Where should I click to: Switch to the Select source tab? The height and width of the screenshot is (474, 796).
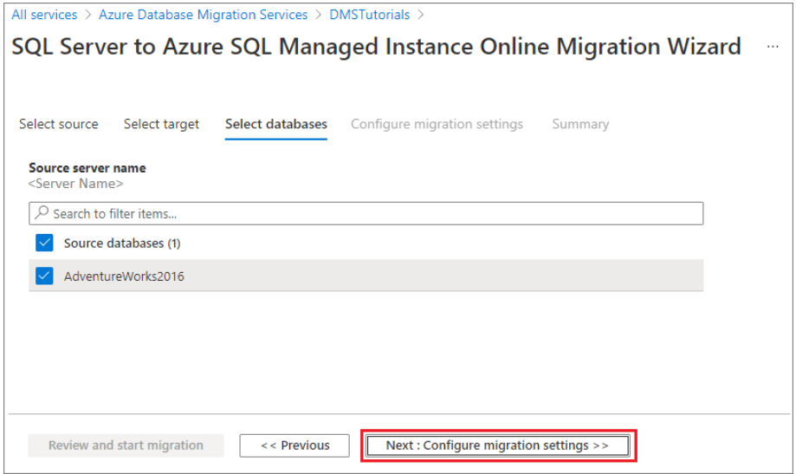click(x=59, y=124)
